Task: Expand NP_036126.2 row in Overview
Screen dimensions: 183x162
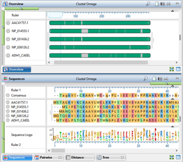Action: tap(8, 47)
